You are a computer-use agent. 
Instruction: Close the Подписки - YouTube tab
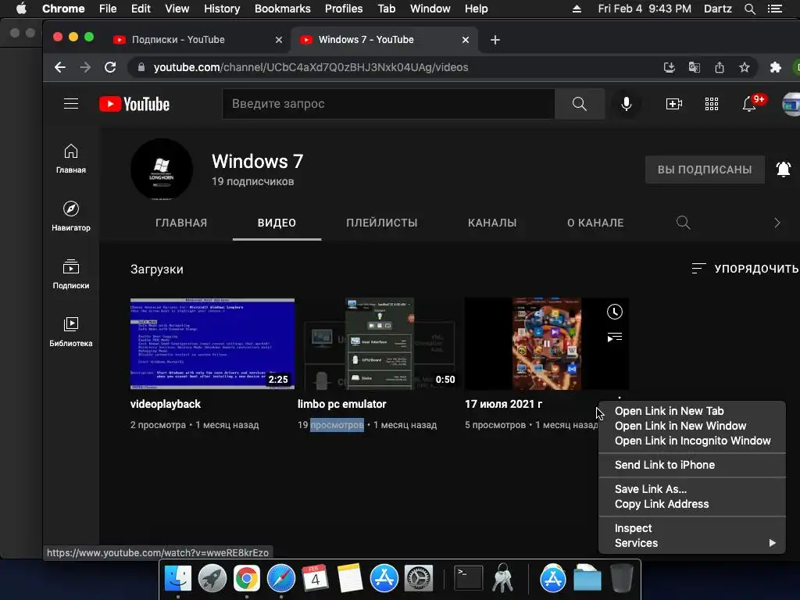pyautogui.click(x=279, y=40)
